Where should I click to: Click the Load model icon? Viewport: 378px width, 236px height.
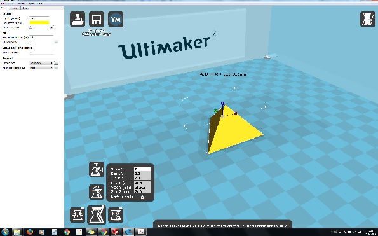[78, 19]
